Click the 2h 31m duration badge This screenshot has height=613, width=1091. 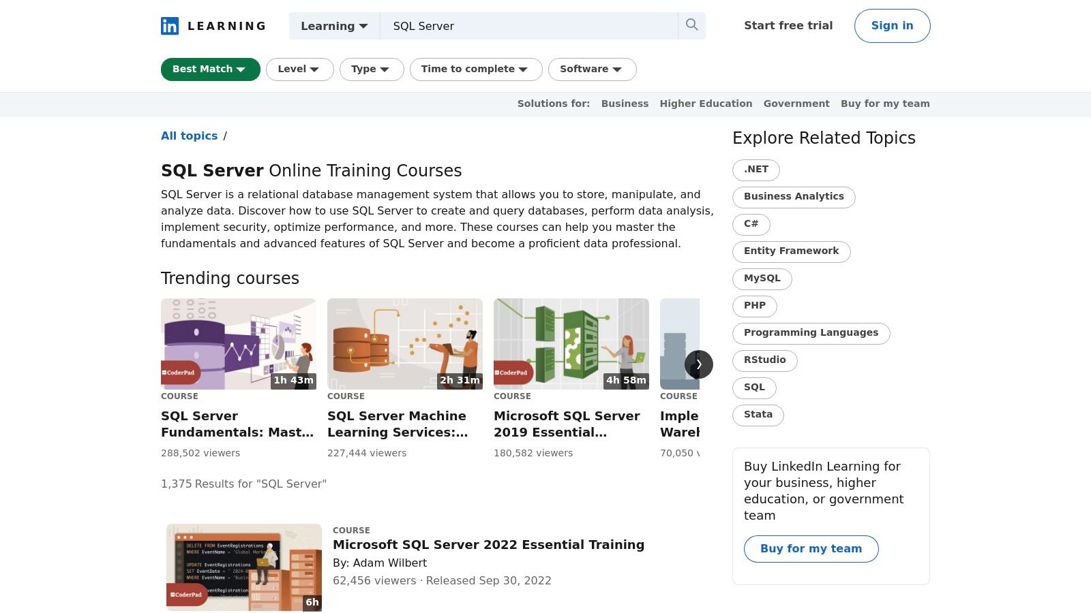460,381
